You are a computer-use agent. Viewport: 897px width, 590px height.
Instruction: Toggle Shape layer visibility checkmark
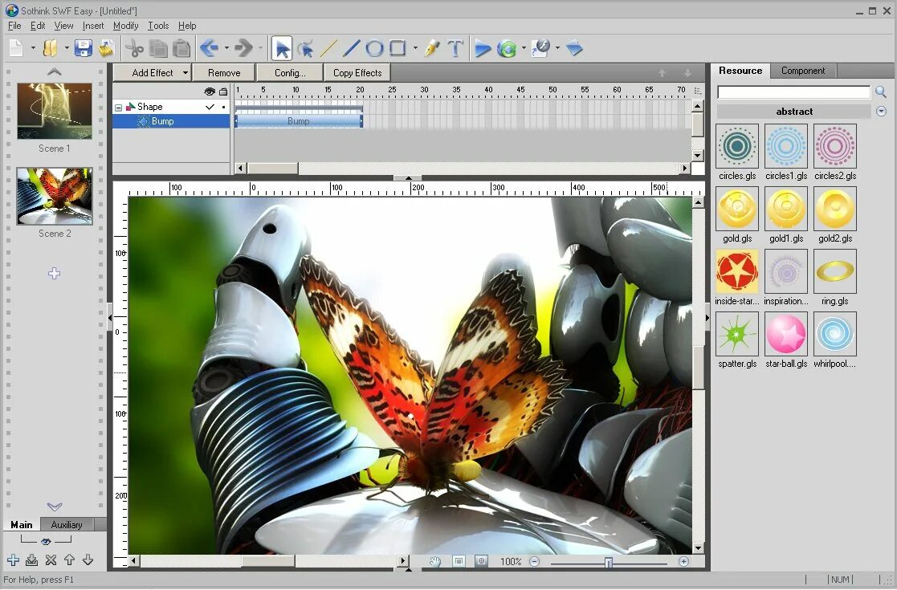tap(210, 107)
